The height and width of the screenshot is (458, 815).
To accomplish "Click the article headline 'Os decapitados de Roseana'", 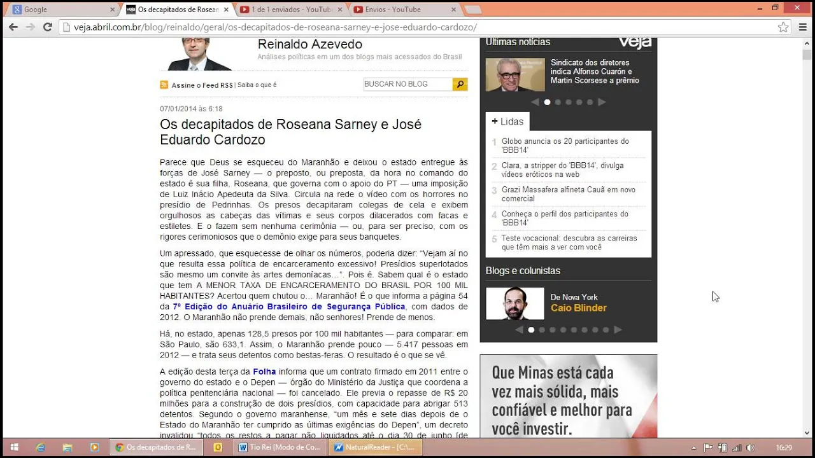I will 290,132.
